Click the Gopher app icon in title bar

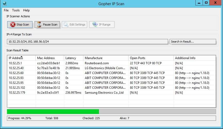click(x=5, y=4)
